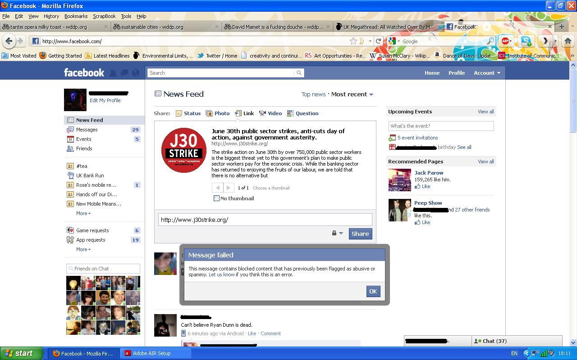The height and width of the screenshot is (360, 577).
Task: Open Adobe AIR Setup in taskbar
Action: (x=156, y=353)
